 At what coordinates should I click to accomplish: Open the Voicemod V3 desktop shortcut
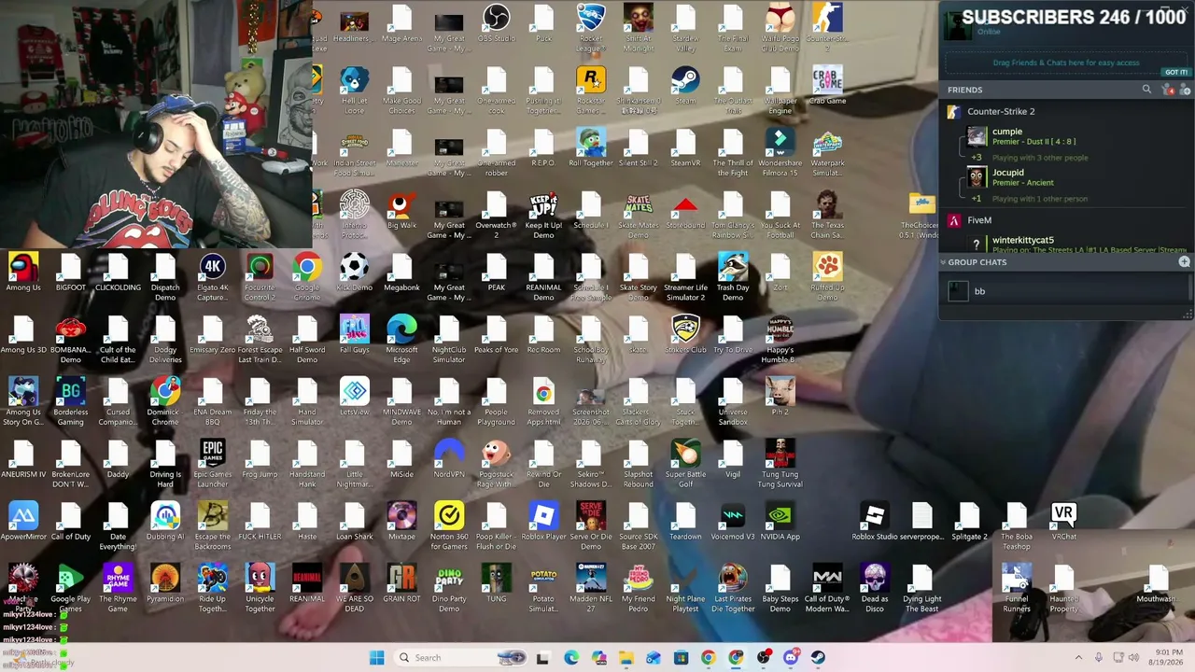[732, 522]
